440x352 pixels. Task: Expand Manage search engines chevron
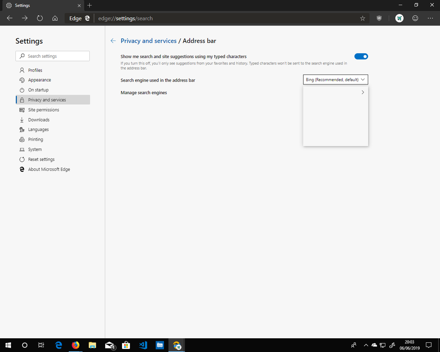pyautogui.click(x=363, y=92)
